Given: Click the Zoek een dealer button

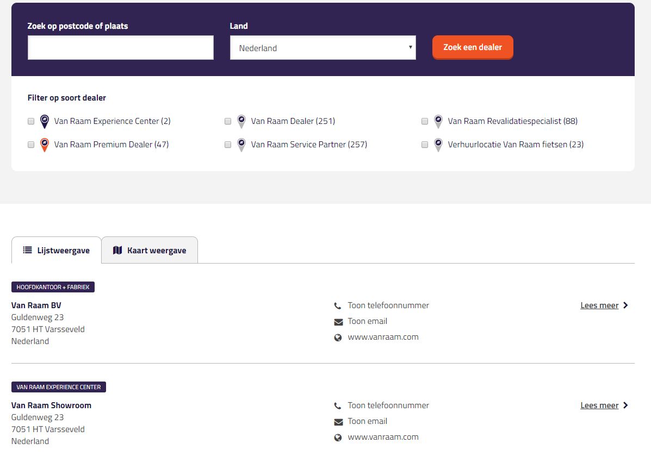Looking at the screenshot, I should point(473,47).
